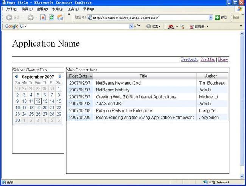
Task: Select September 30 in the calendar
Action: (x=17, y=120)
